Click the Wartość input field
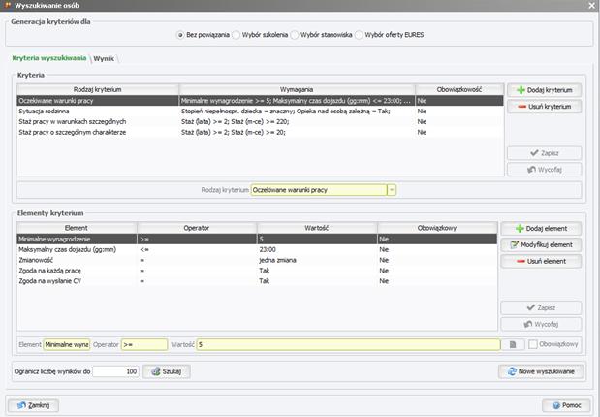The width and height of the screenshot is (600, 417). coord(348,344)
